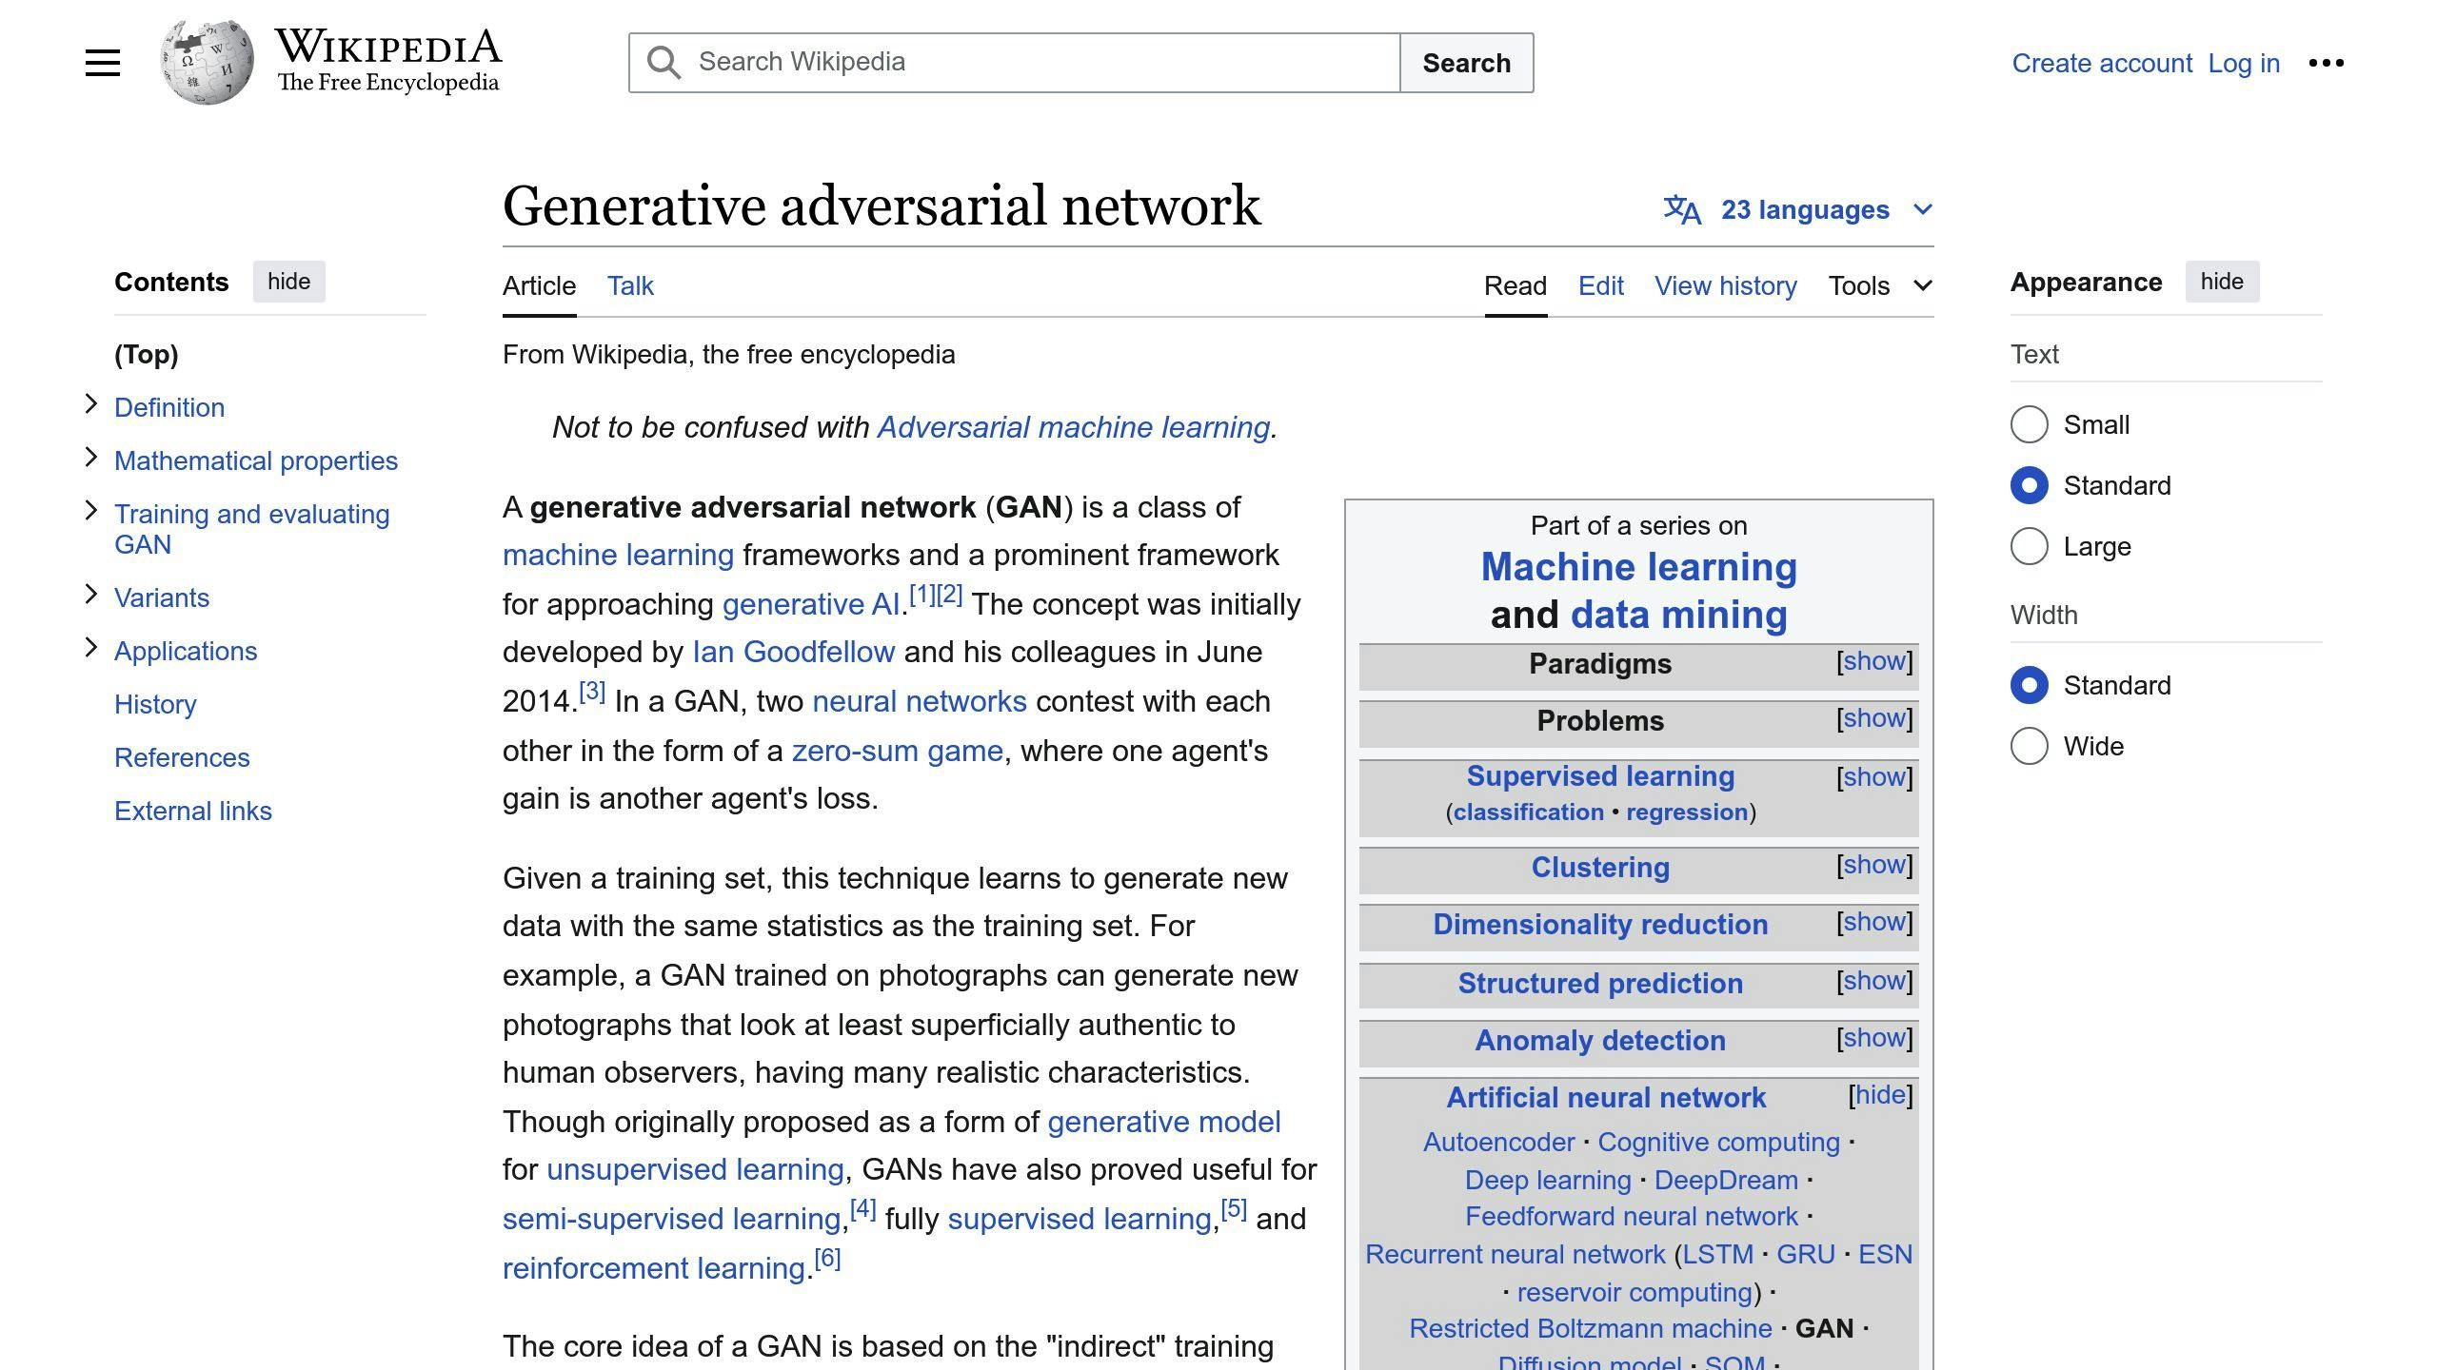
Task: Click the Search magnifying glass icon
Action: coord(663,62)
